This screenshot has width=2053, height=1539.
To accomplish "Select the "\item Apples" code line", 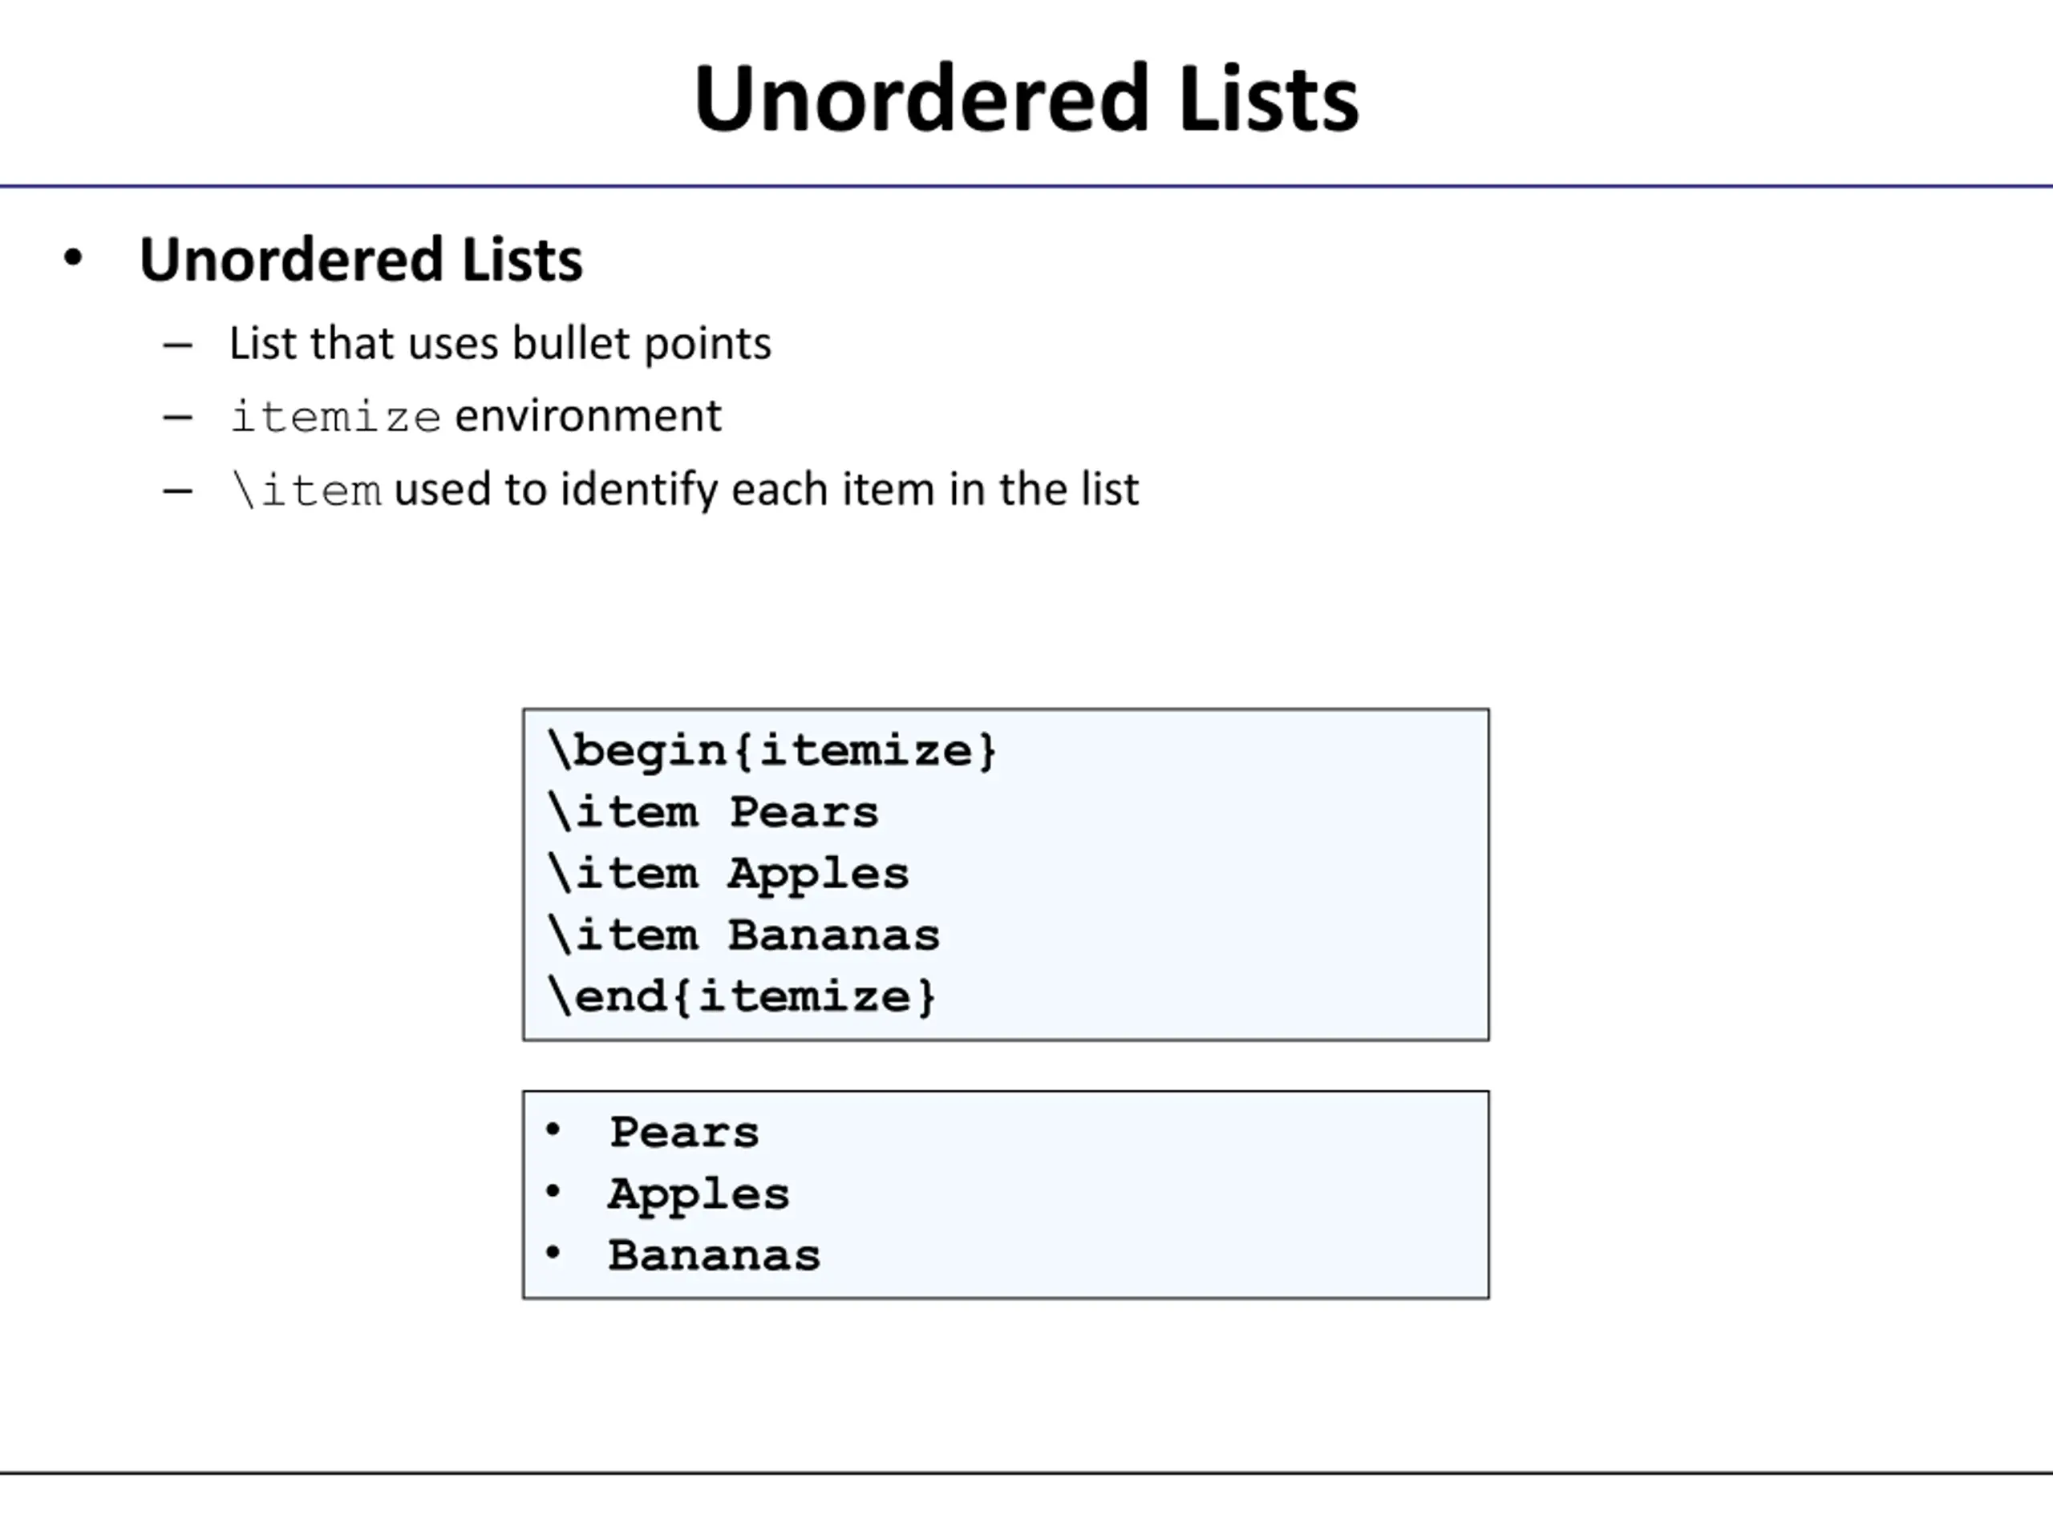I will [x=728, y=874].
